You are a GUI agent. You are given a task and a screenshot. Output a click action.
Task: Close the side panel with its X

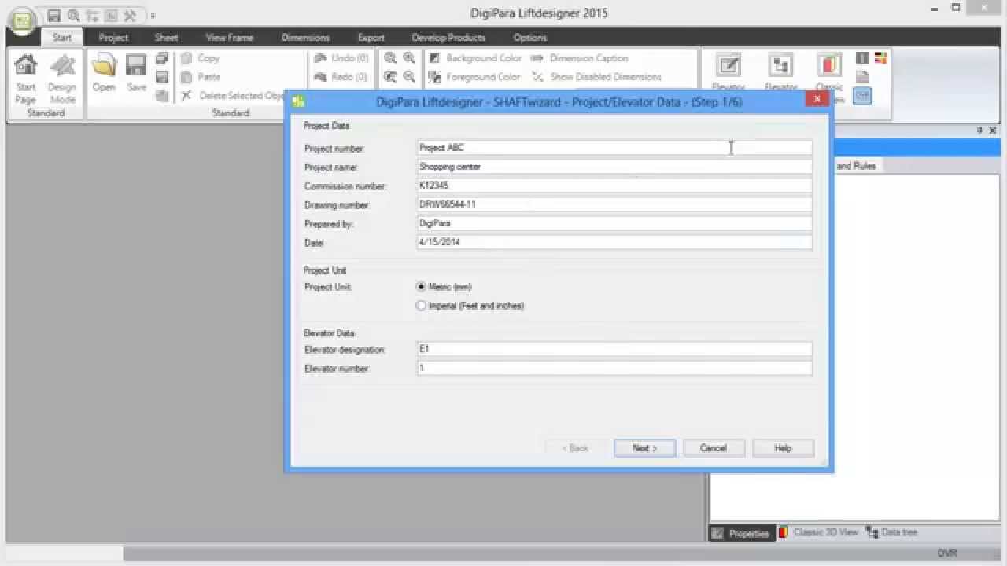point(993,130)
